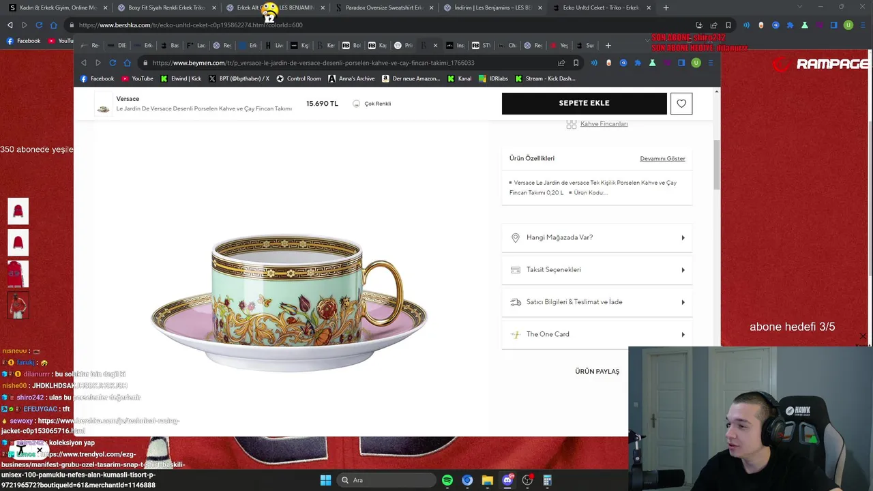Open profile avatar in front browser toolbar

(696, 63)
